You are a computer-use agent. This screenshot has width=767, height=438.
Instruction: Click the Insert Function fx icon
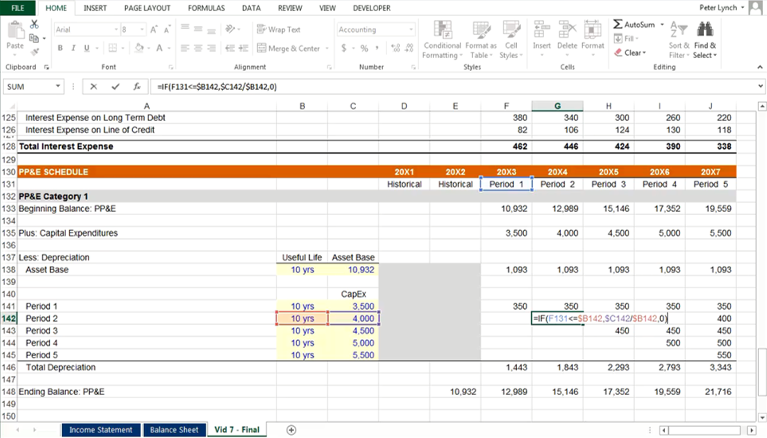(x=137, y=87)
